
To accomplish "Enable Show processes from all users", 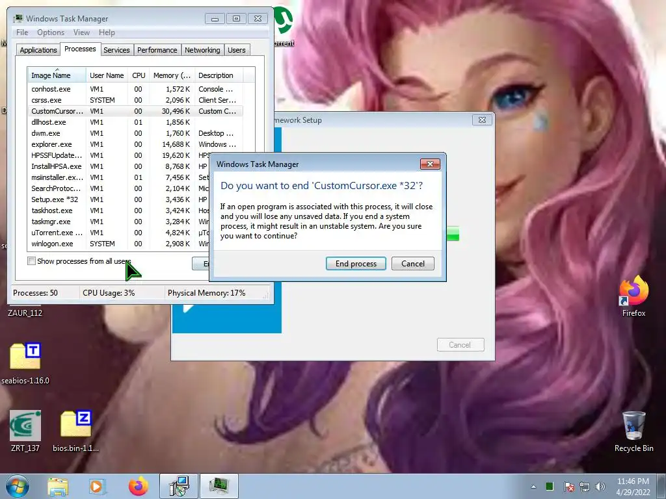I will [x=31, y=261].
